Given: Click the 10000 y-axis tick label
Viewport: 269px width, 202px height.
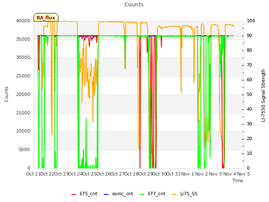Looking at the screenshot, I should pyautogui.click(x=23, y=131).
